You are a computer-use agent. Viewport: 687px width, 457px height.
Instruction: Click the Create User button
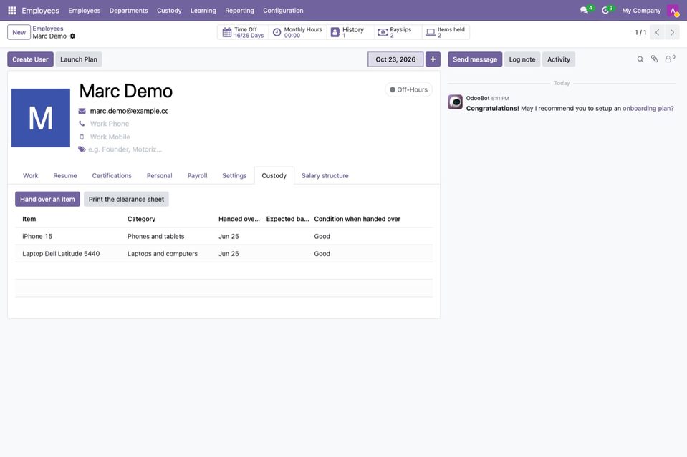click(30, 59)
